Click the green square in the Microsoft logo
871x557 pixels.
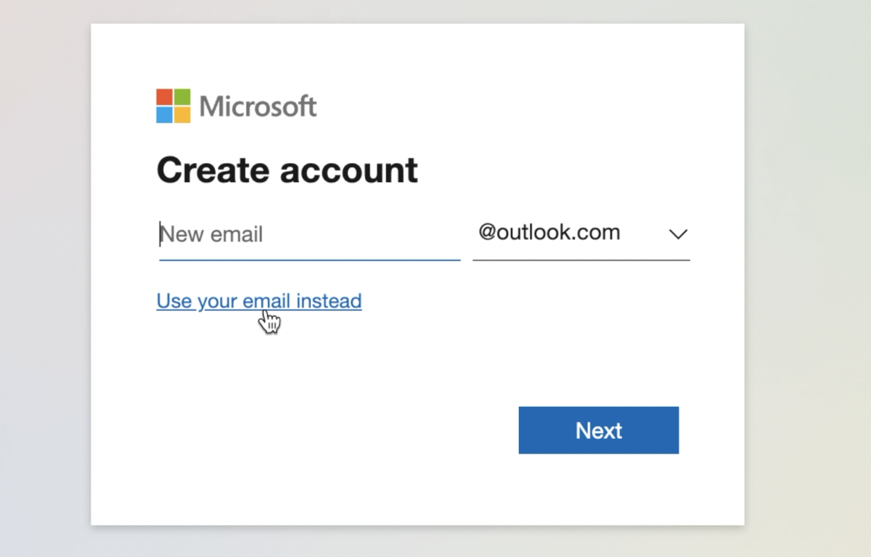(184, 96)
